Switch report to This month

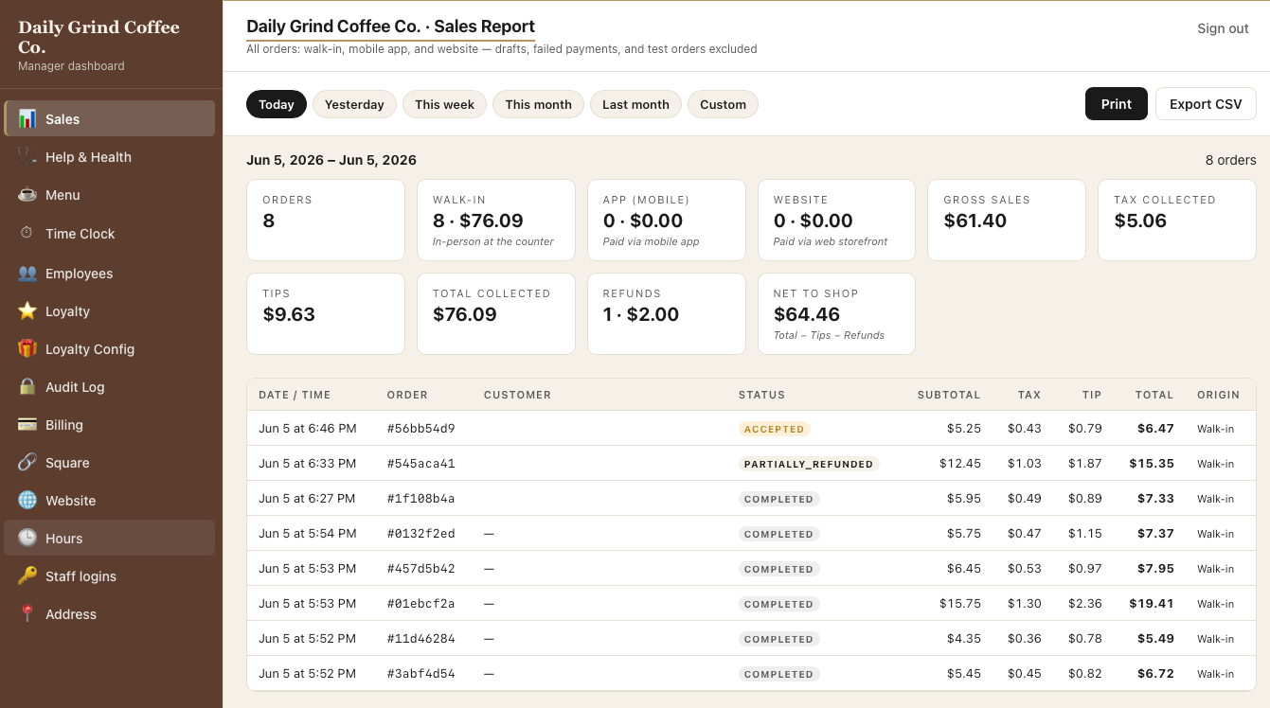[538, 104]
